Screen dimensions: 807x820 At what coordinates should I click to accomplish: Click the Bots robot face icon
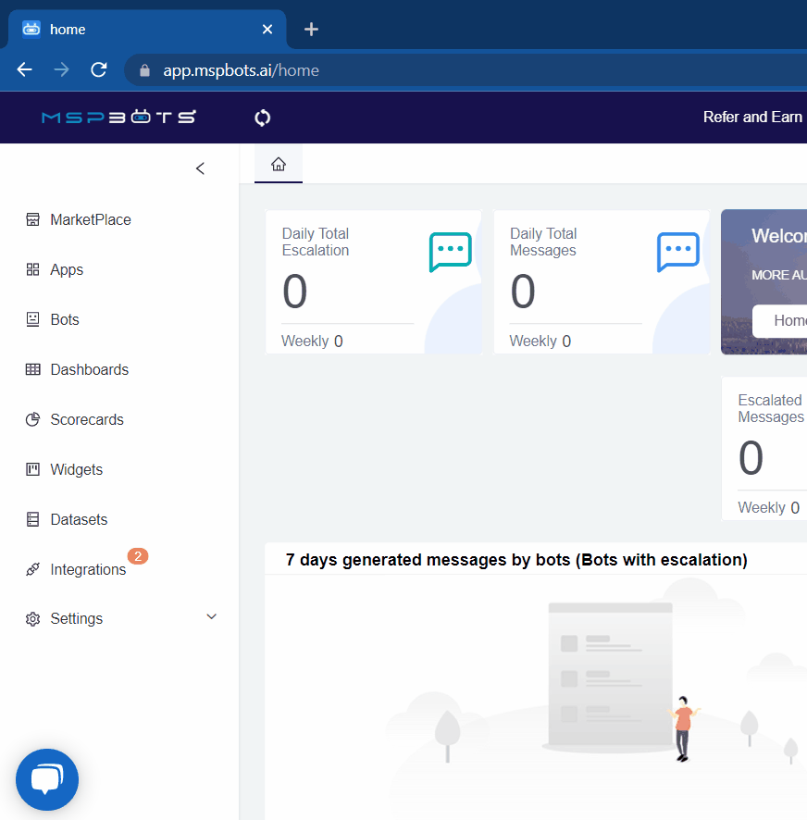[x=33, y=319]
